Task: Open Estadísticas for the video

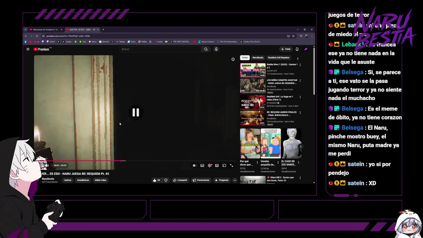Action: pyautogui.click(x=83, y=180)
